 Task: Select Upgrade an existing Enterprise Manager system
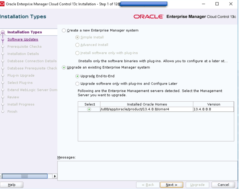pos(64,67)
